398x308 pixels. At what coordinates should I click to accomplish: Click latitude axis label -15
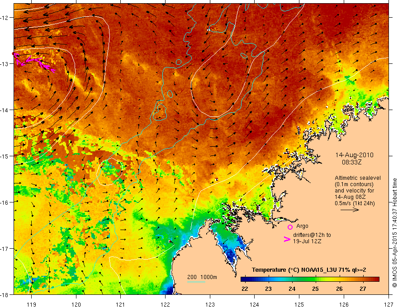[5, 156]
